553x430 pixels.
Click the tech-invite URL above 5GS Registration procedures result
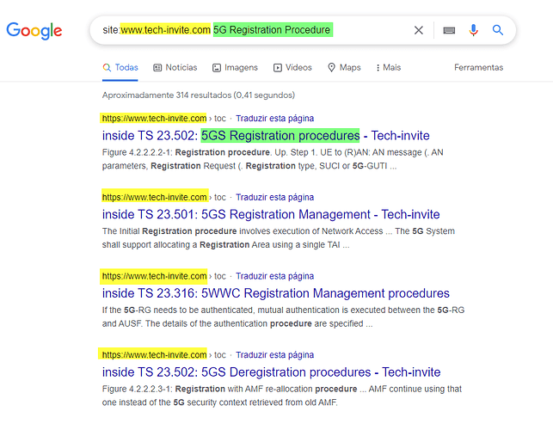click(155, 118)
